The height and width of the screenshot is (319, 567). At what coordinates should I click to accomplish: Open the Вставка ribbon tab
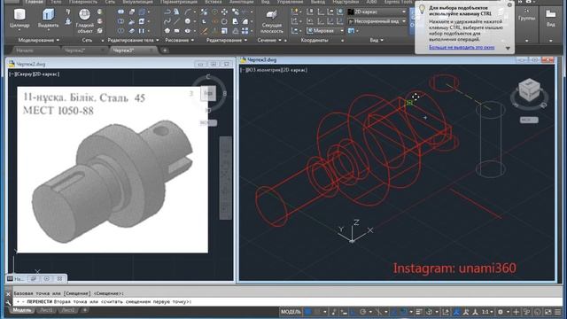click(214, 2)
